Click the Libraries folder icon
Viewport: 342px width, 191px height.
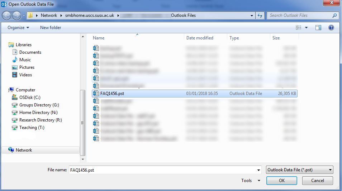point(11,45)
